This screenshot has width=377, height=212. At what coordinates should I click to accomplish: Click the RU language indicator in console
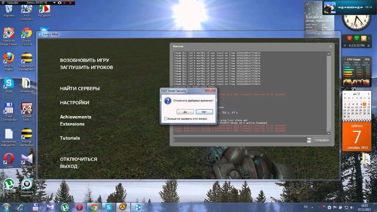pos(309,140)
